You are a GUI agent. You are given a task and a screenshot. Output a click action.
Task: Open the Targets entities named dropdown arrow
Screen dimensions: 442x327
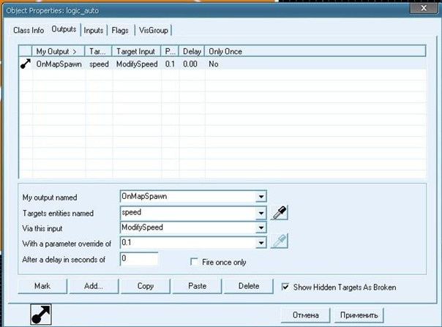(x=261, y=213)
